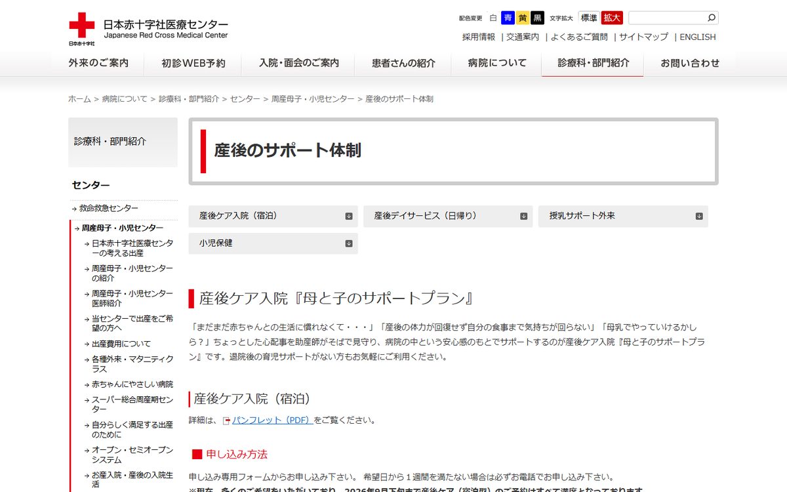Open 患者さんの紹介 menu

pos(403,63)
